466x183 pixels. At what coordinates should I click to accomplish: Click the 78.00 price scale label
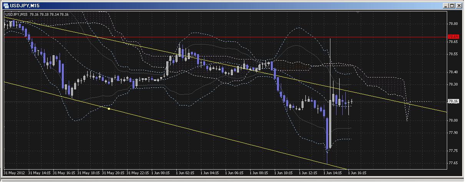coord(453,120)
